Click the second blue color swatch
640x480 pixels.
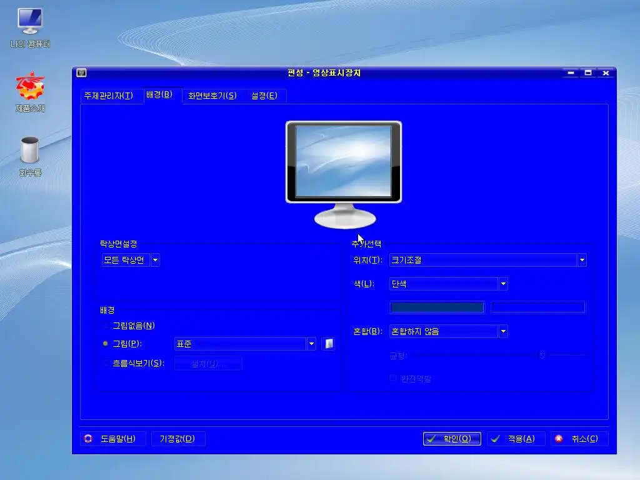(x=538, y=307)
